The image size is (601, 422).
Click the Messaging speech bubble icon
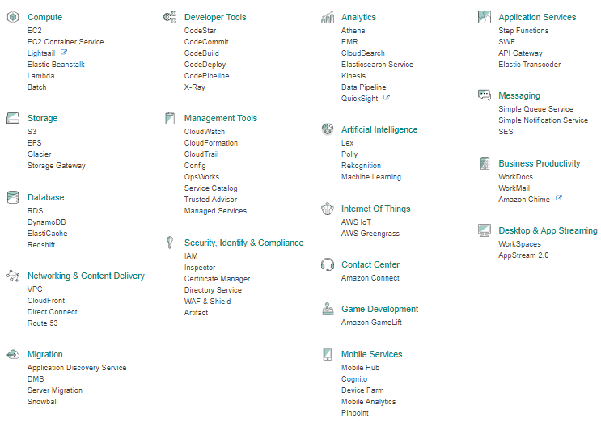[x=485, y=95]
